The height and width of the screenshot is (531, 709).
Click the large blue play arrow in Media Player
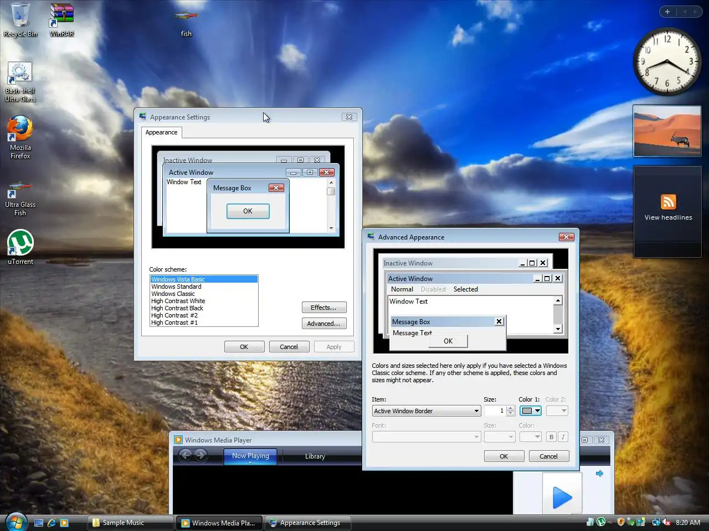pyautogui.click(x=562, y=498)
